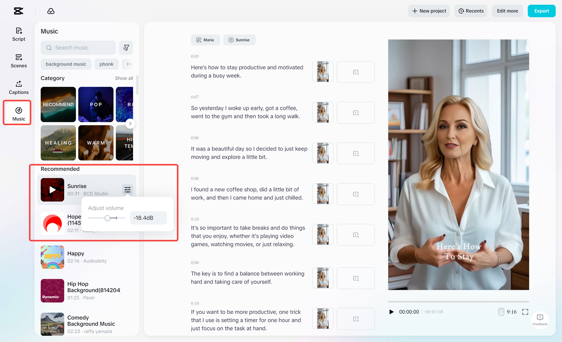Screen dimensions: 562x342
Task: Click the Edit more button
Action: pyautogui.click(x=508, y=11)
